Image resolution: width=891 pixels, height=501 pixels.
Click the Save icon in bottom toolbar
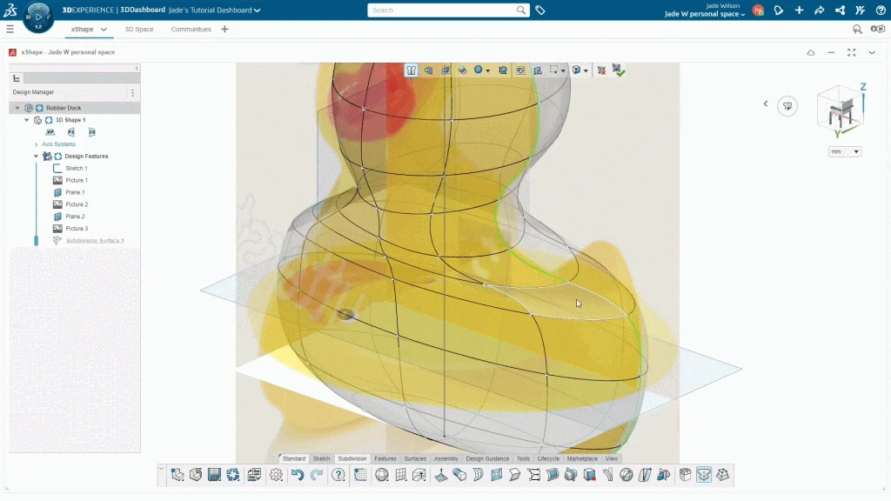pos(214,475)
